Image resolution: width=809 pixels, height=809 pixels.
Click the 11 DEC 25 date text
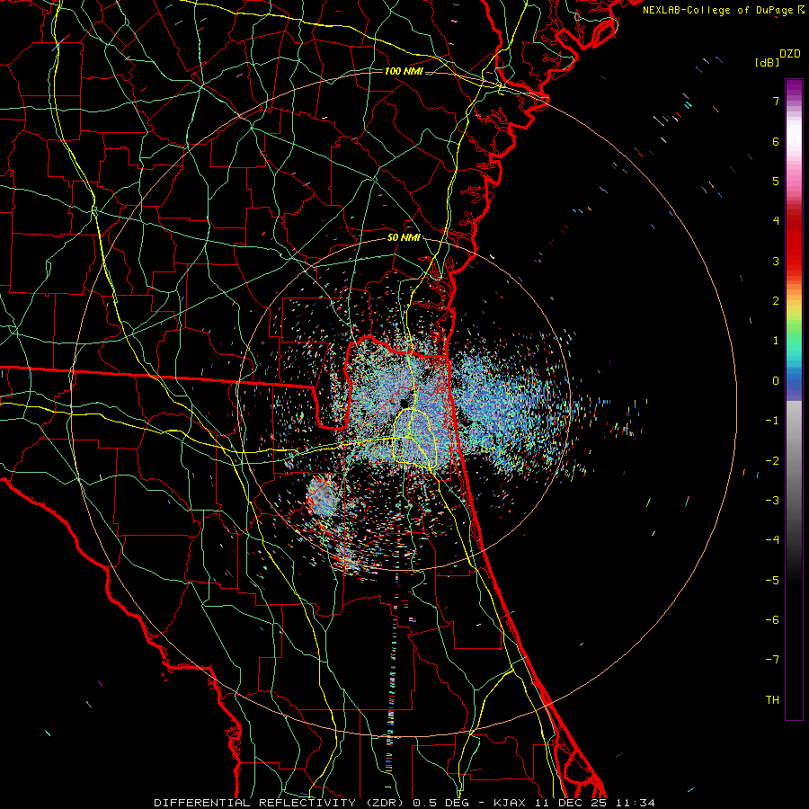[571, 803]
